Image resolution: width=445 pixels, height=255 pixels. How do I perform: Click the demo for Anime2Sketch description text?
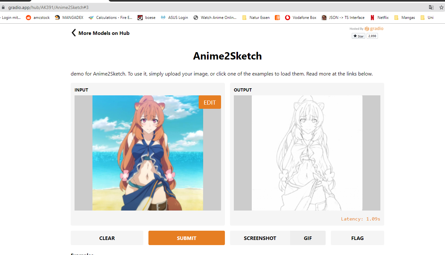pyautogui.click(x=222, y=74)
